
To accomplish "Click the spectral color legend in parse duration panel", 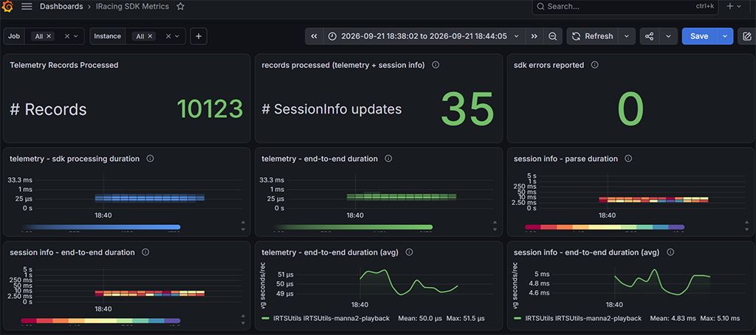I will (605, 227).
